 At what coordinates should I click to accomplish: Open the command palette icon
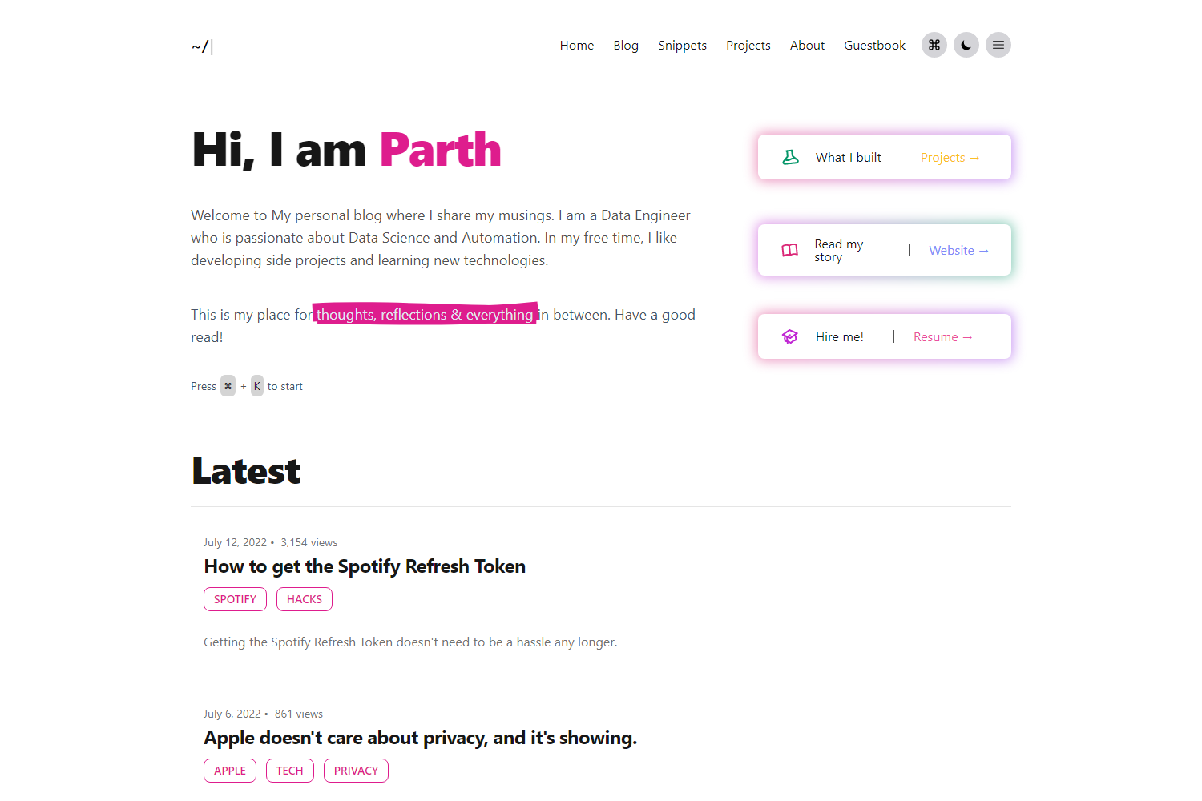[x=934, y=45]
